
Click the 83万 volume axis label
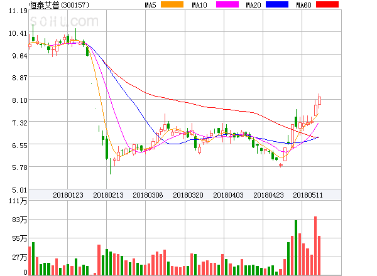coord(19,220)
